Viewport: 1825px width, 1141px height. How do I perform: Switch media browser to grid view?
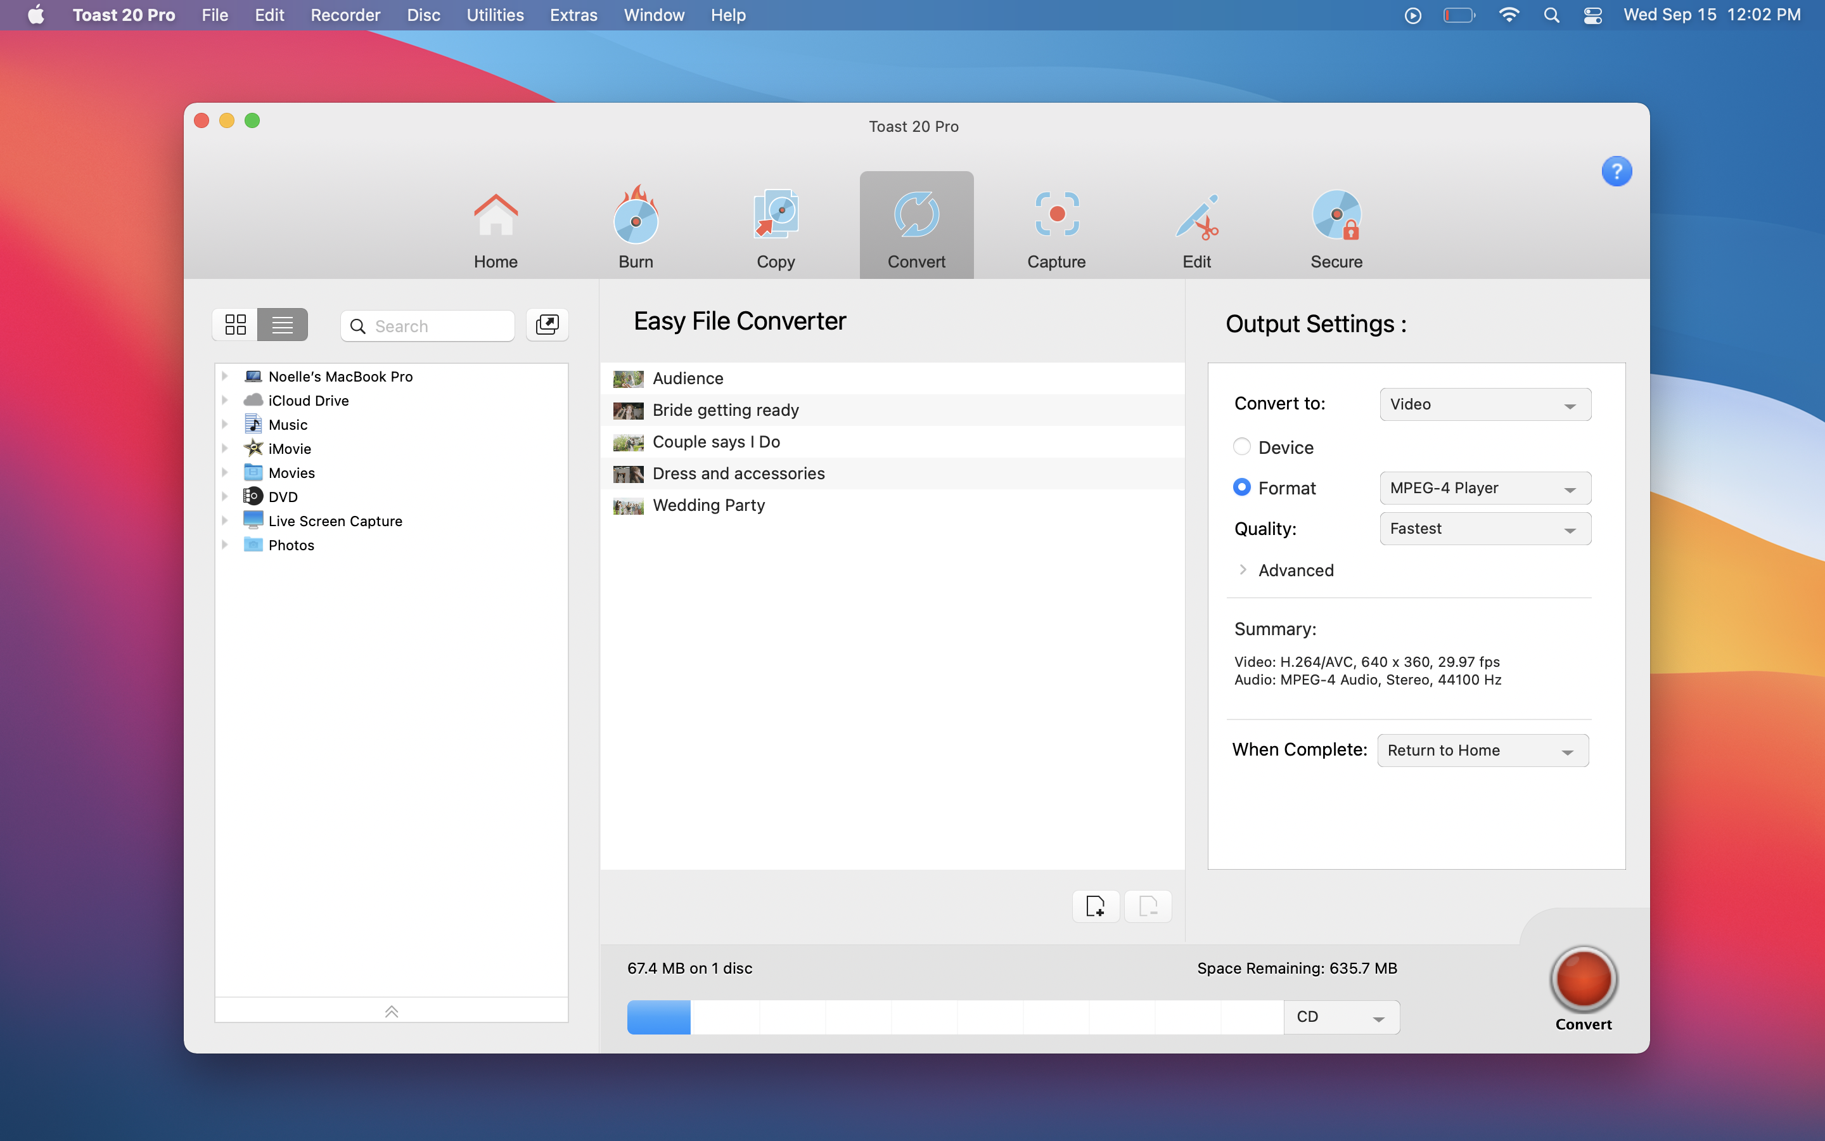click(x=235, y=325)
